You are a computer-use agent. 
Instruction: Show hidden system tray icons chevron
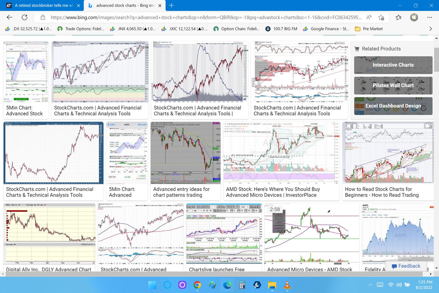[x=370, y=285]
